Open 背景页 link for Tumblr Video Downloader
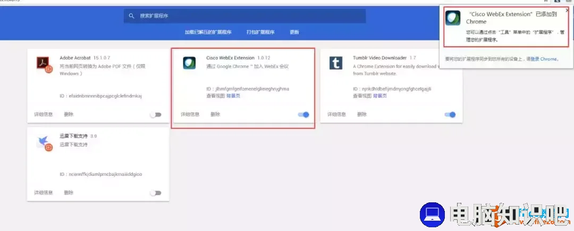This screenshot has height=231, width=574. click(x=379, y=96)
